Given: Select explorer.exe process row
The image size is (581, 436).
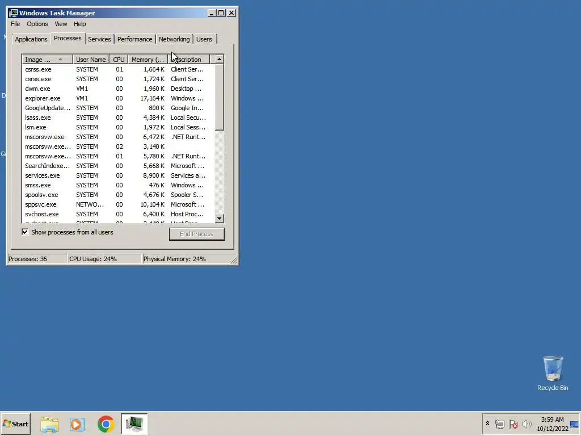Looking at the screenshot, I should click(118, 98).
